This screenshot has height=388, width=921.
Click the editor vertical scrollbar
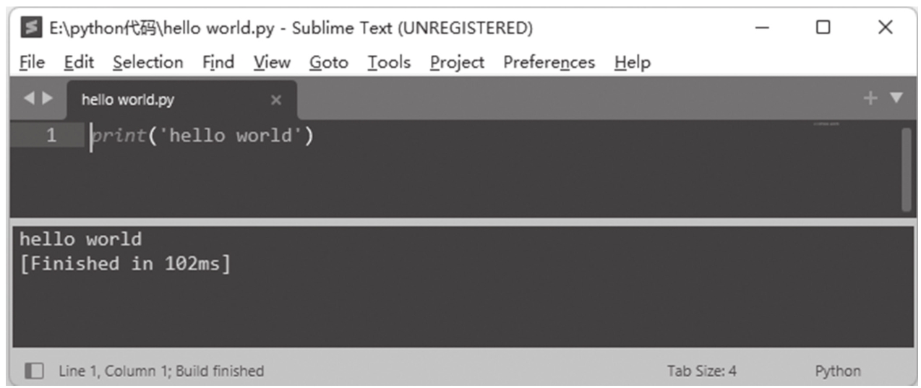tap(907, 169)
